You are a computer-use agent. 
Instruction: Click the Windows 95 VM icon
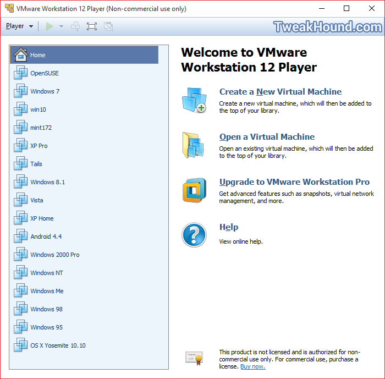click(21, 327)
